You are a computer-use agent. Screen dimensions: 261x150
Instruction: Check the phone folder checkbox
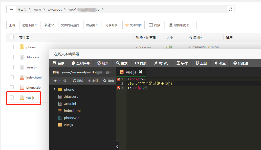click(x=12, y=47)
